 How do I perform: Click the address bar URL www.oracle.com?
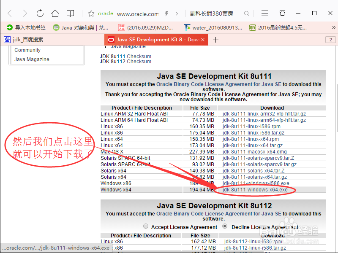[138, 14]
